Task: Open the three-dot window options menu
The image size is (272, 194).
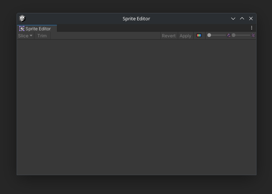Action: (252, 28)
